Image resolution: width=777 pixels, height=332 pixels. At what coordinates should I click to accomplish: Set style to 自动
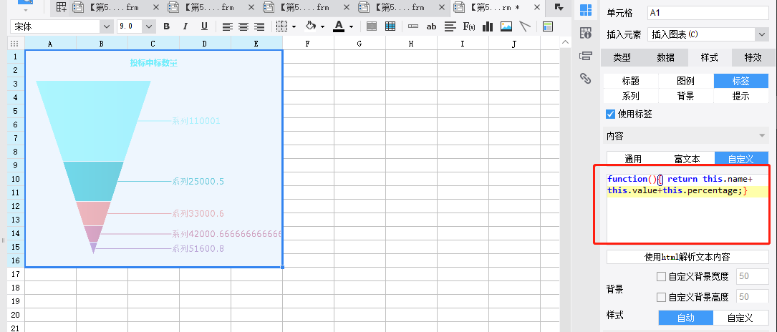[686, 318]
